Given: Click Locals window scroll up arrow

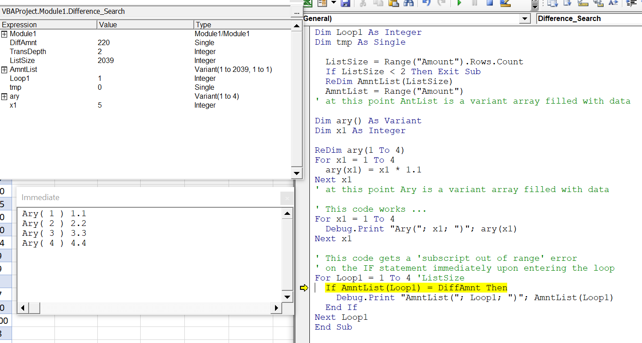Looking at the screenshot, I should (296, 26).
